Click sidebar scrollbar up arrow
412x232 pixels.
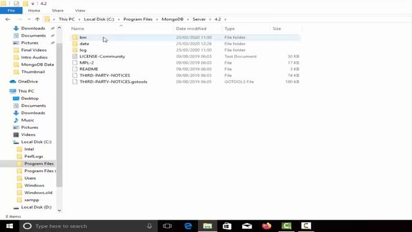[x=59, y=28]
